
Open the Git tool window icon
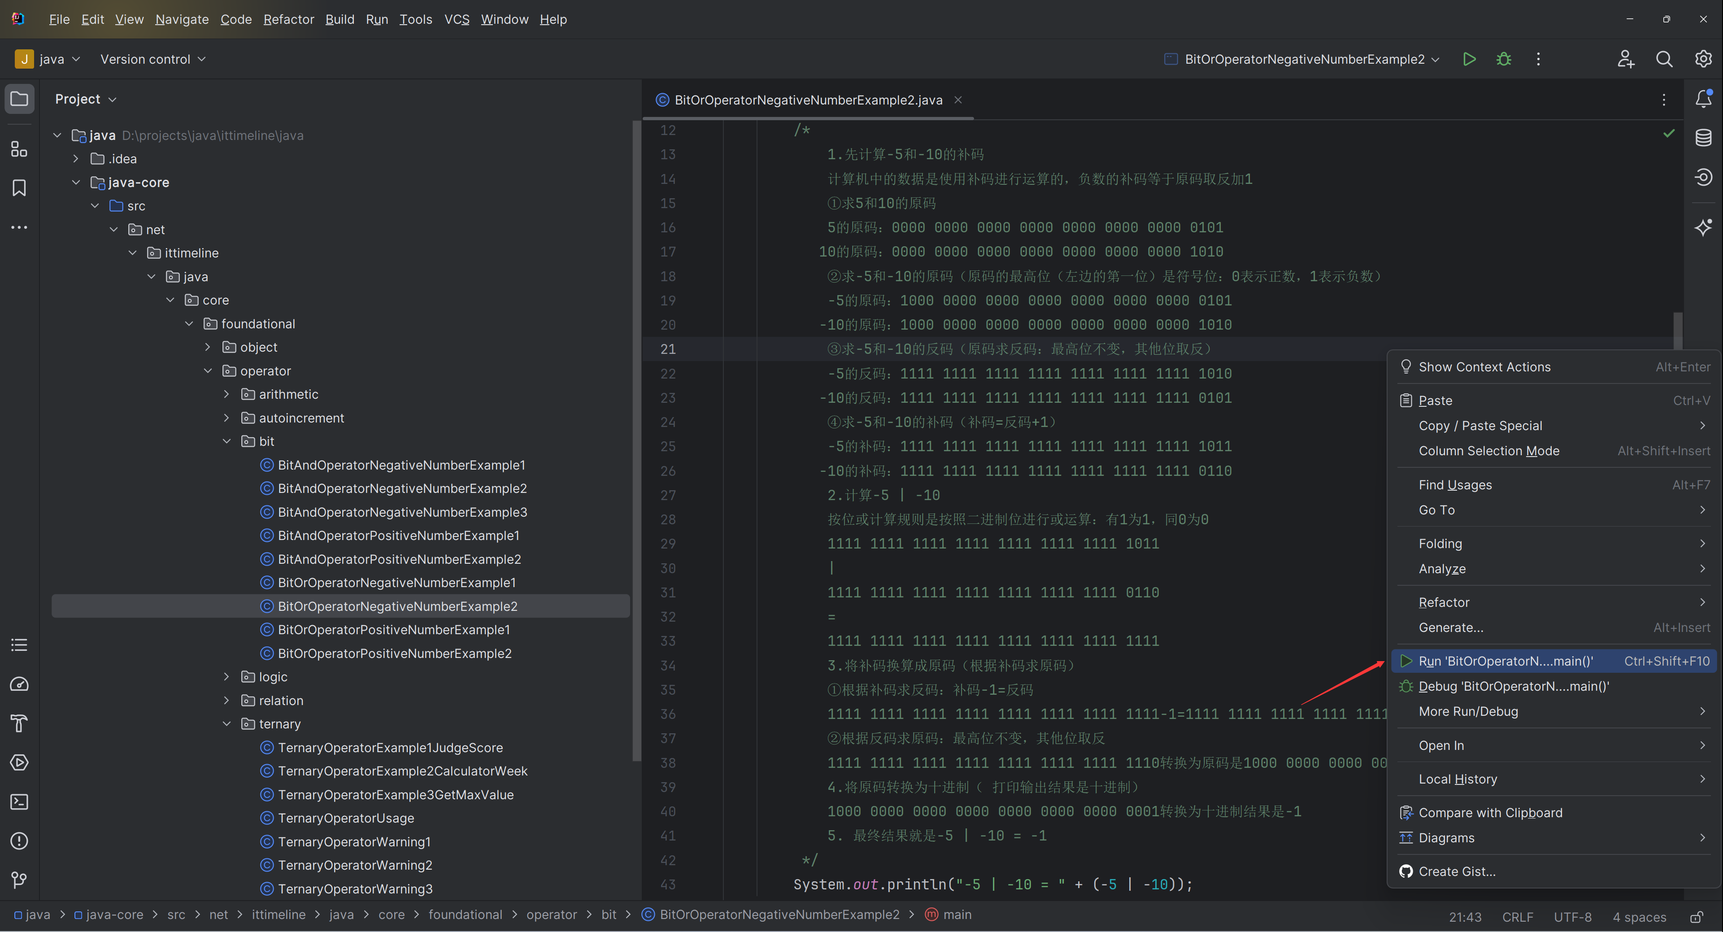click(19, 880)
